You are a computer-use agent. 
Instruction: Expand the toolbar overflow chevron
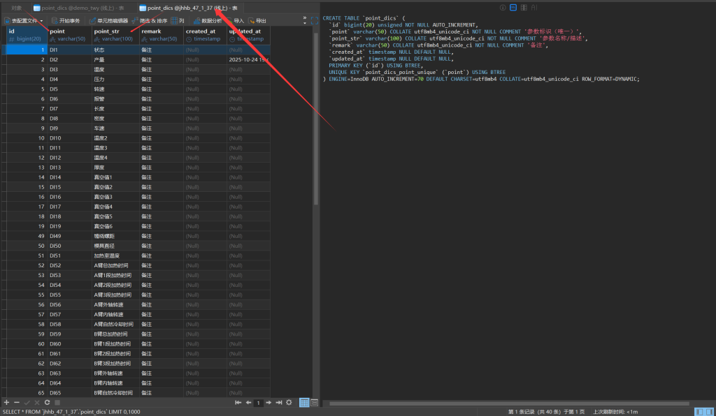[x=304, y=19]
